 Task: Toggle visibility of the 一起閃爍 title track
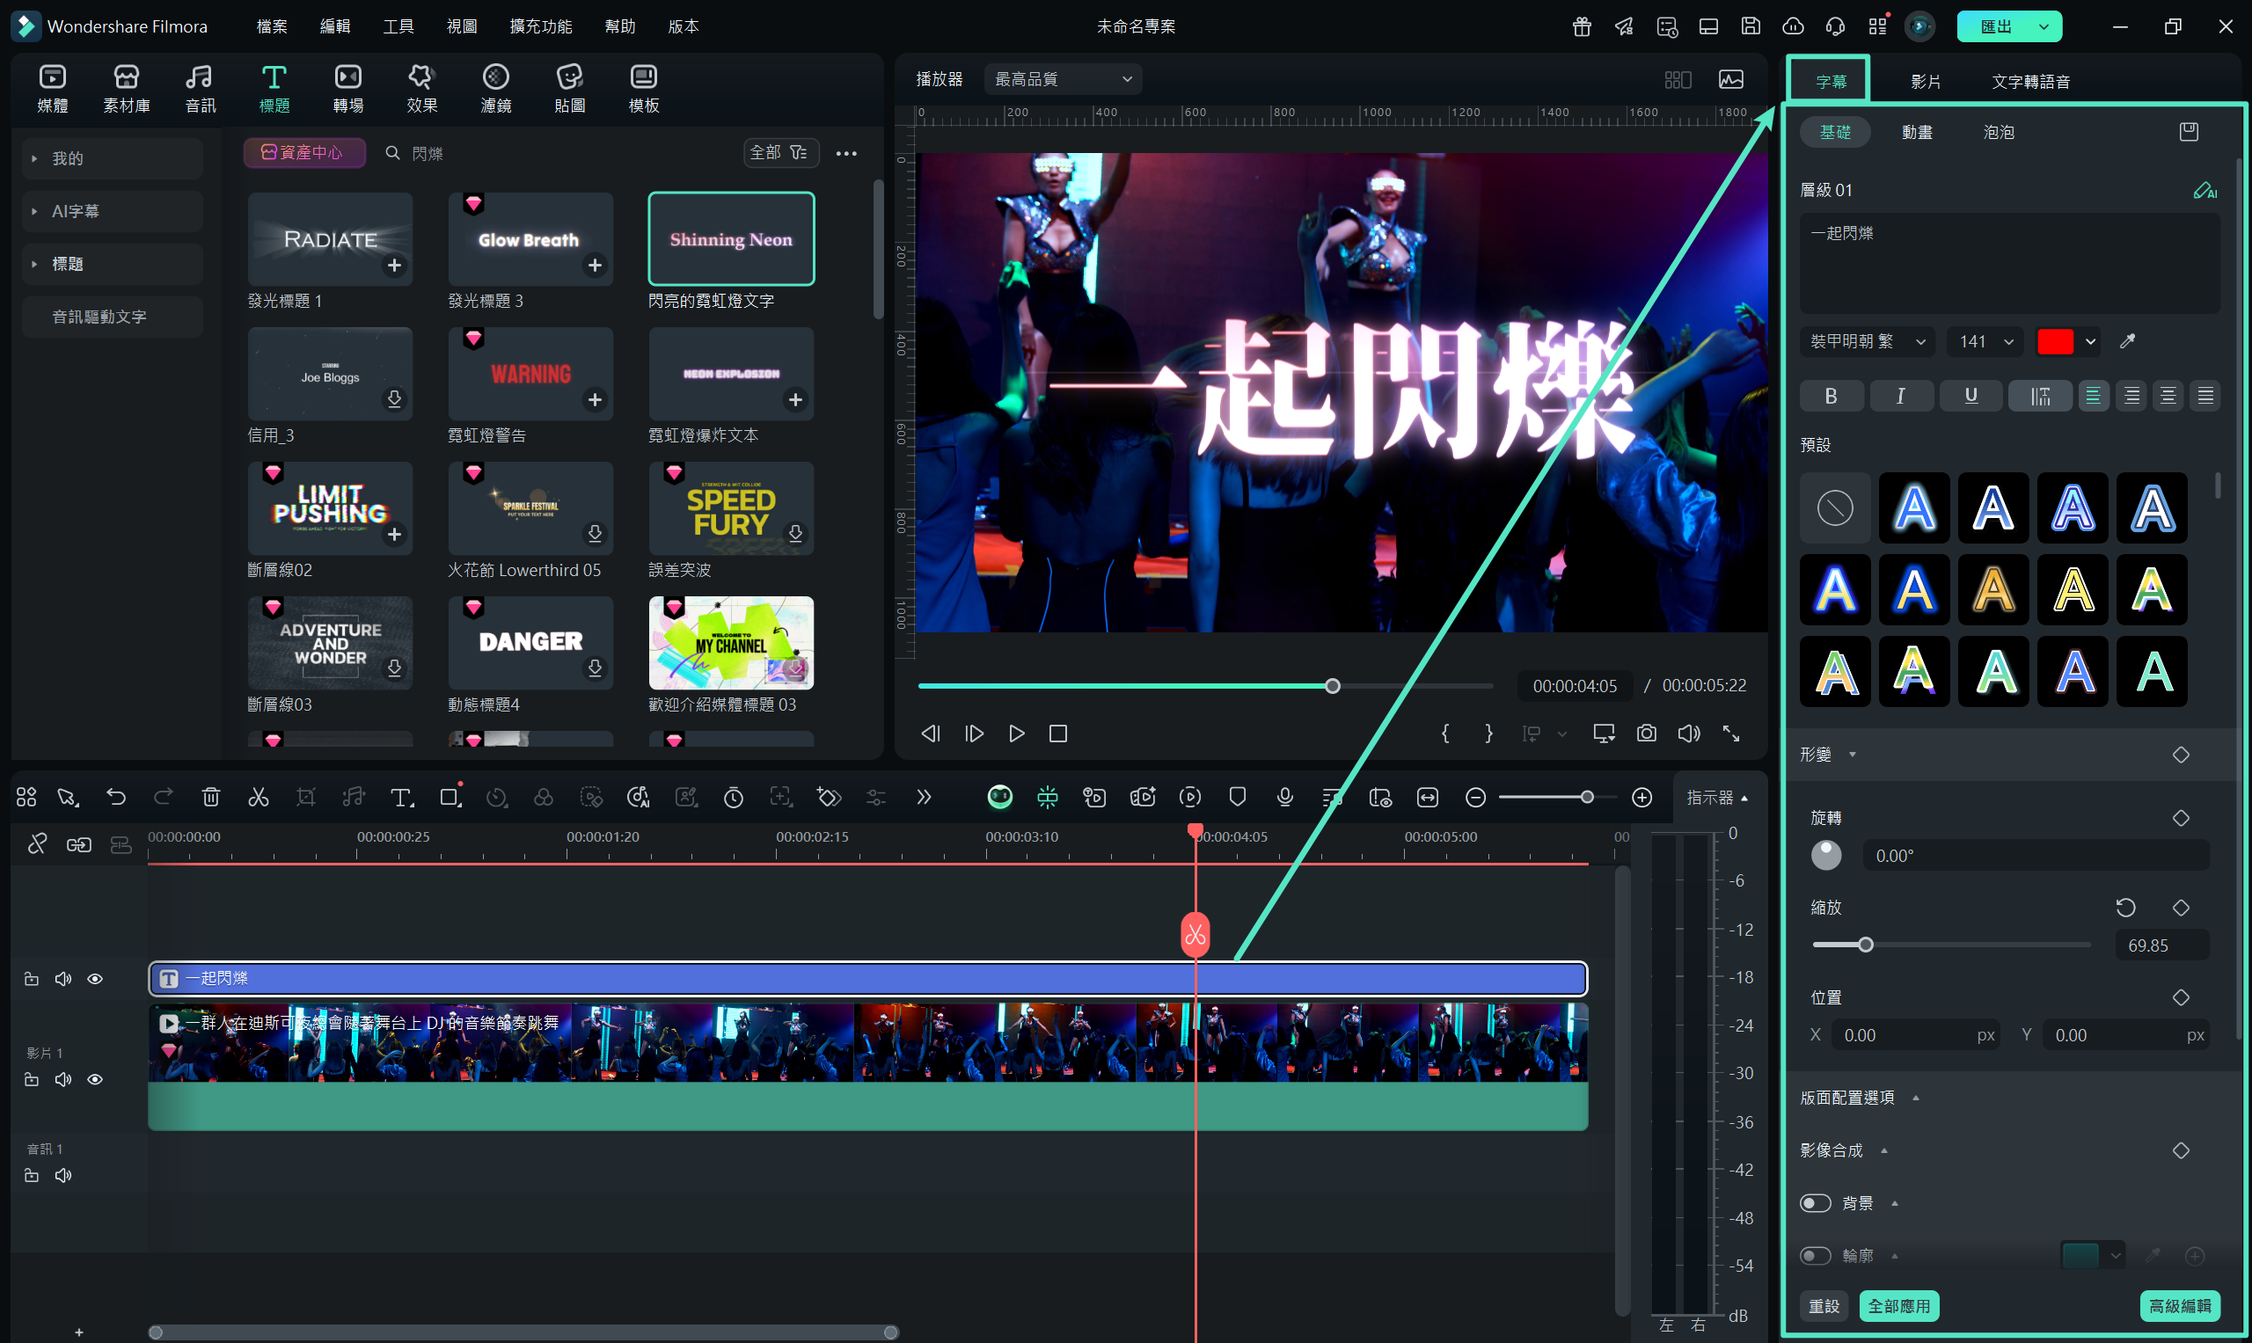click(95, 979)
